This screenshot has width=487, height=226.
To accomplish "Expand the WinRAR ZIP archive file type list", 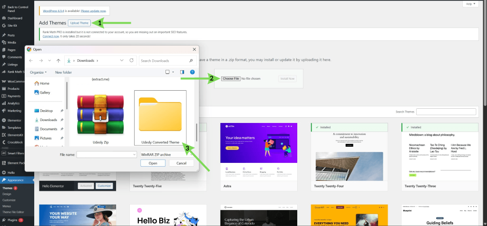I will (167, 154).
